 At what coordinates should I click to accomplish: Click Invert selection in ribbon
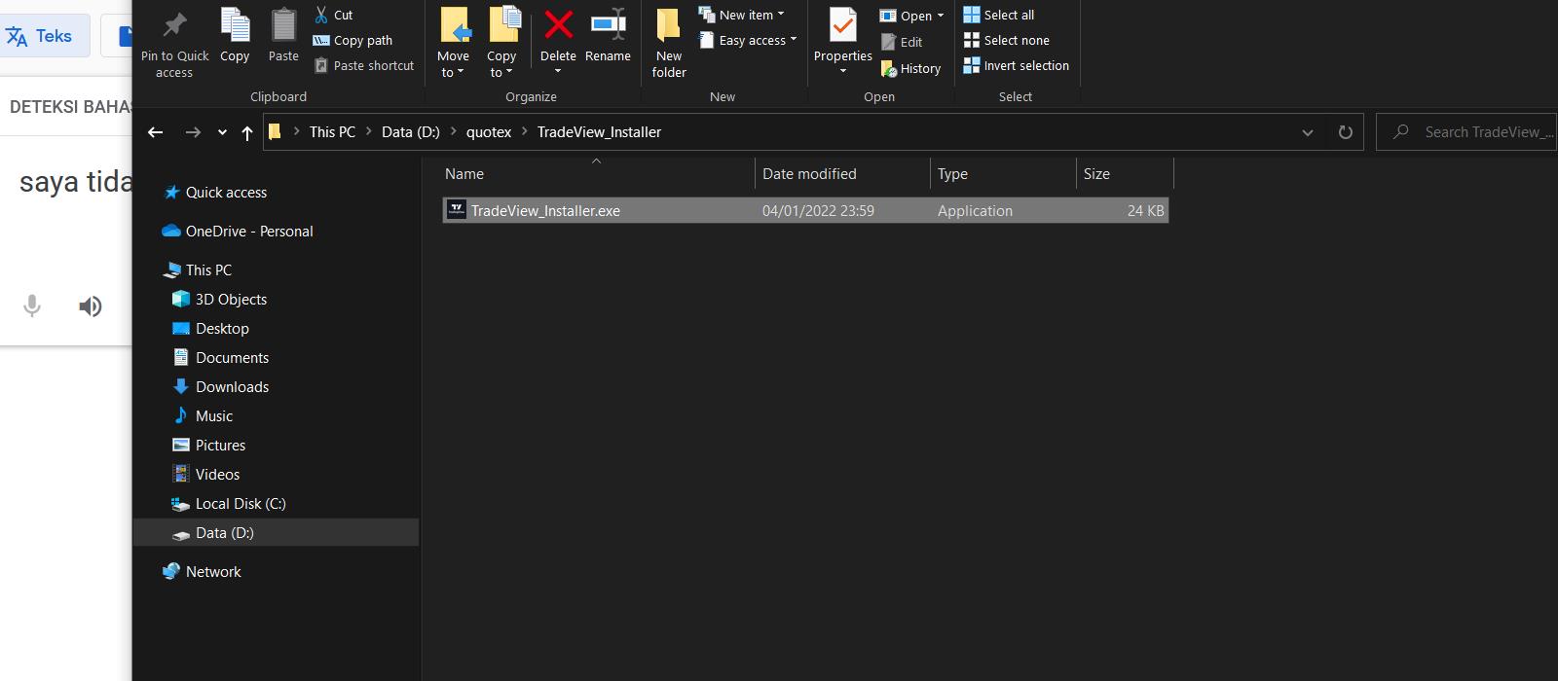[x=1016, y=65]
